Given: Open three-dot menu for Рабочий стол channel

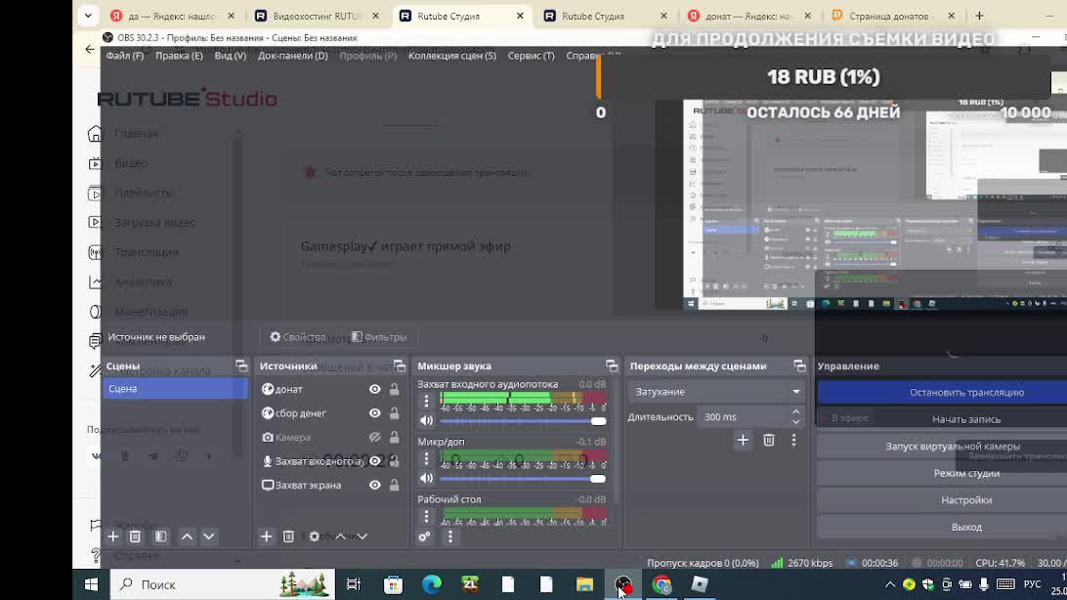Looking at the screenshot, I should (427, 517).
